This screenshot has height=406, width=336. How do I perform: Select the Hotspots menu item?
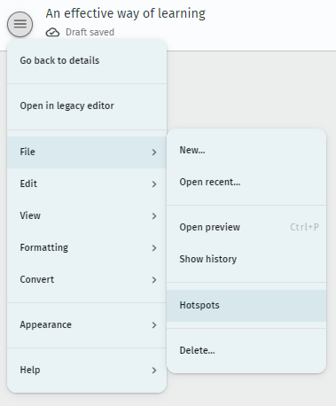(246, 305)
